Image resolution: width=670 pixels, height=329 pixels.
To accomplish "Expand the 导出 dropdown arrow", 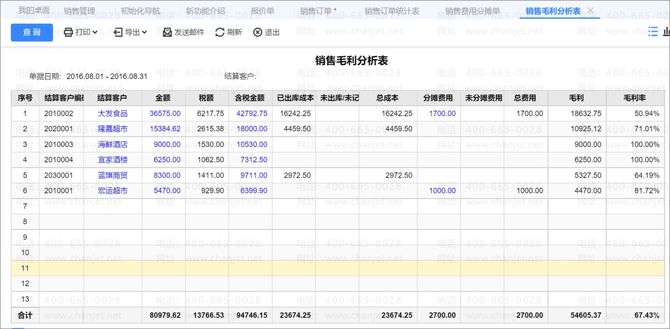I will [144, 32].
